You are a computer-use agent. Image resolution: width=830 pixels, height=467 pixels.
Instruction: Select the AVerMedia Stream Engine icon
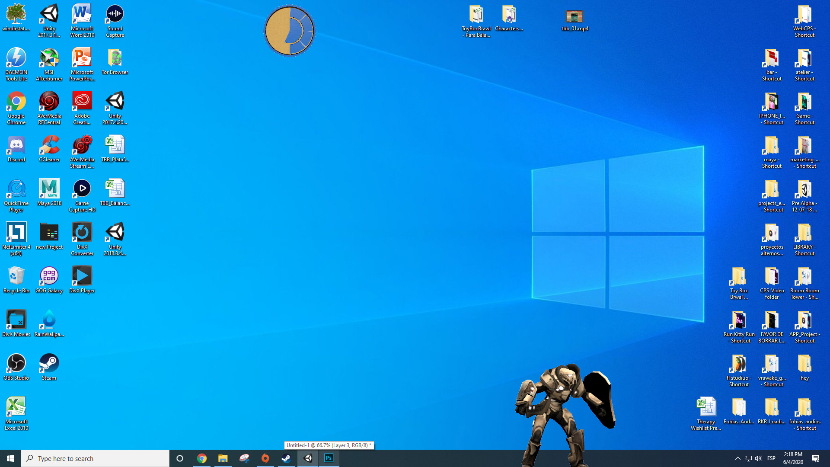point(82,151)
